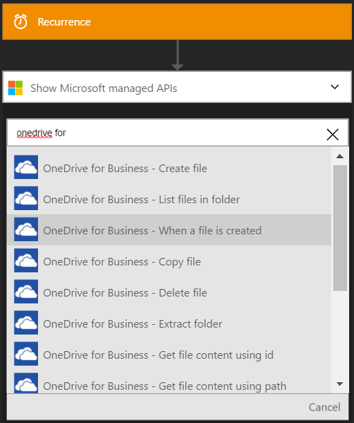Clear the search box with the X icon
The height and width of the screenshot is (423, 354).
(x=333, y=134)
